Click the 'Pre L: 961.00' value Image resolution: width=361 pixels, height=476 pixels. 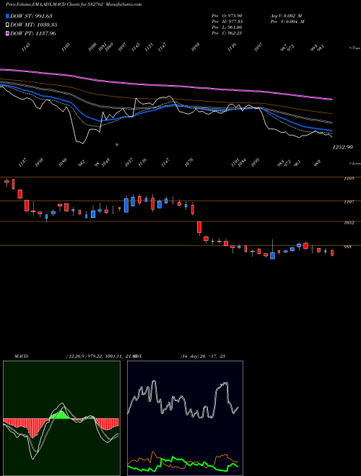(227, 27)
